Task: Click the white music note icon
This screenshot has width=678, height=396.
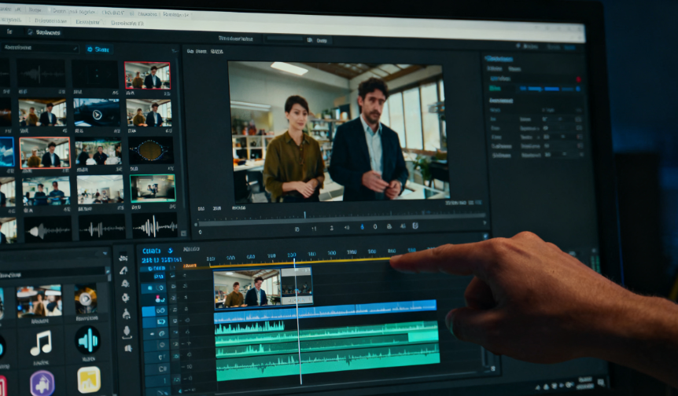Action: (40, 342)
